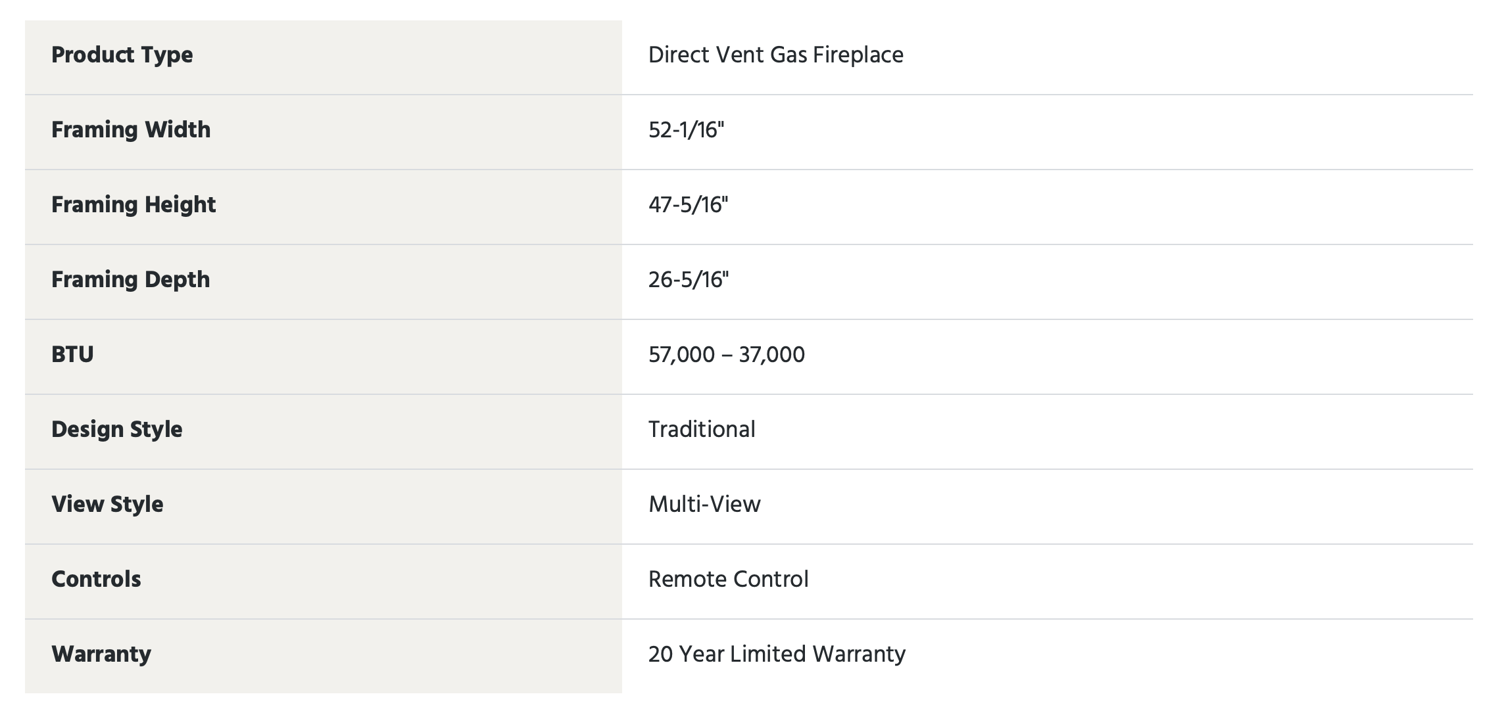1506x711 pixels.
Task: Click the Controls row label
Action: (96, 580)
